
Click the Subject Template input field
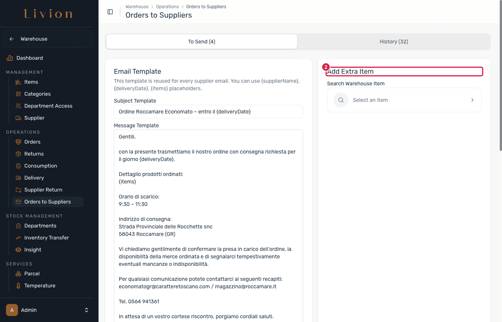coord(208,112)
